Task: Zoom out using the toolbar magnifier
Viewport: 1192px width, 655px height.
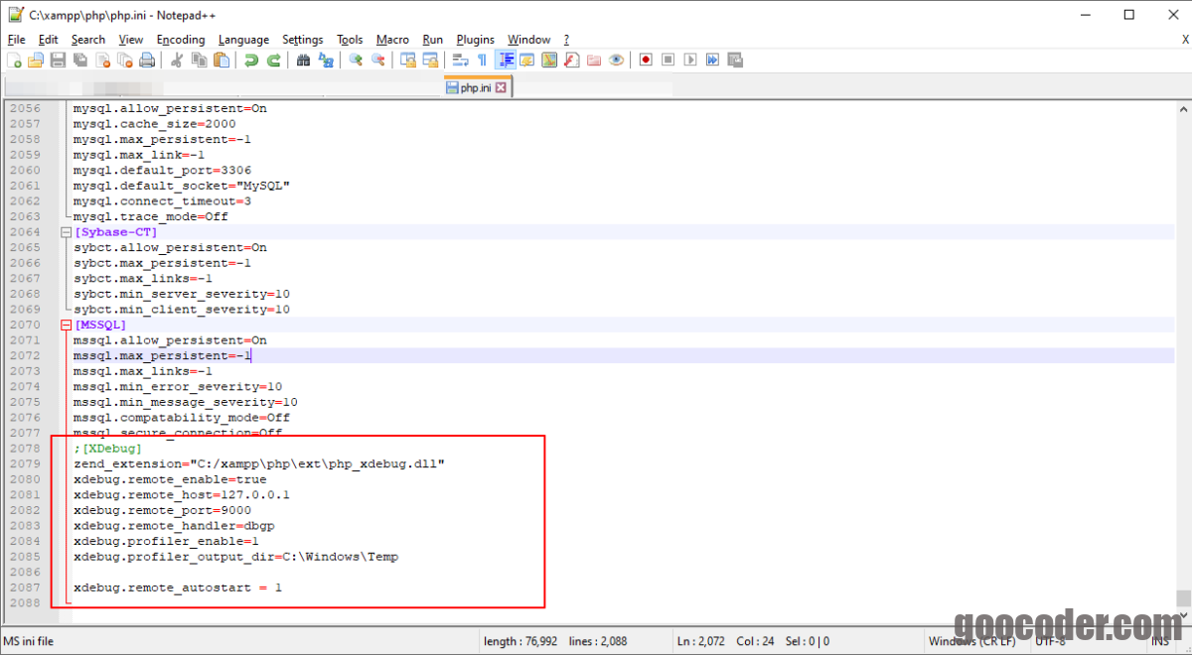Action: (x=378, y=60)
